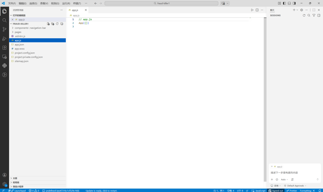Open the Manage gear with update badge
Viewport: 323px width, 192px height.
(4, 184)
